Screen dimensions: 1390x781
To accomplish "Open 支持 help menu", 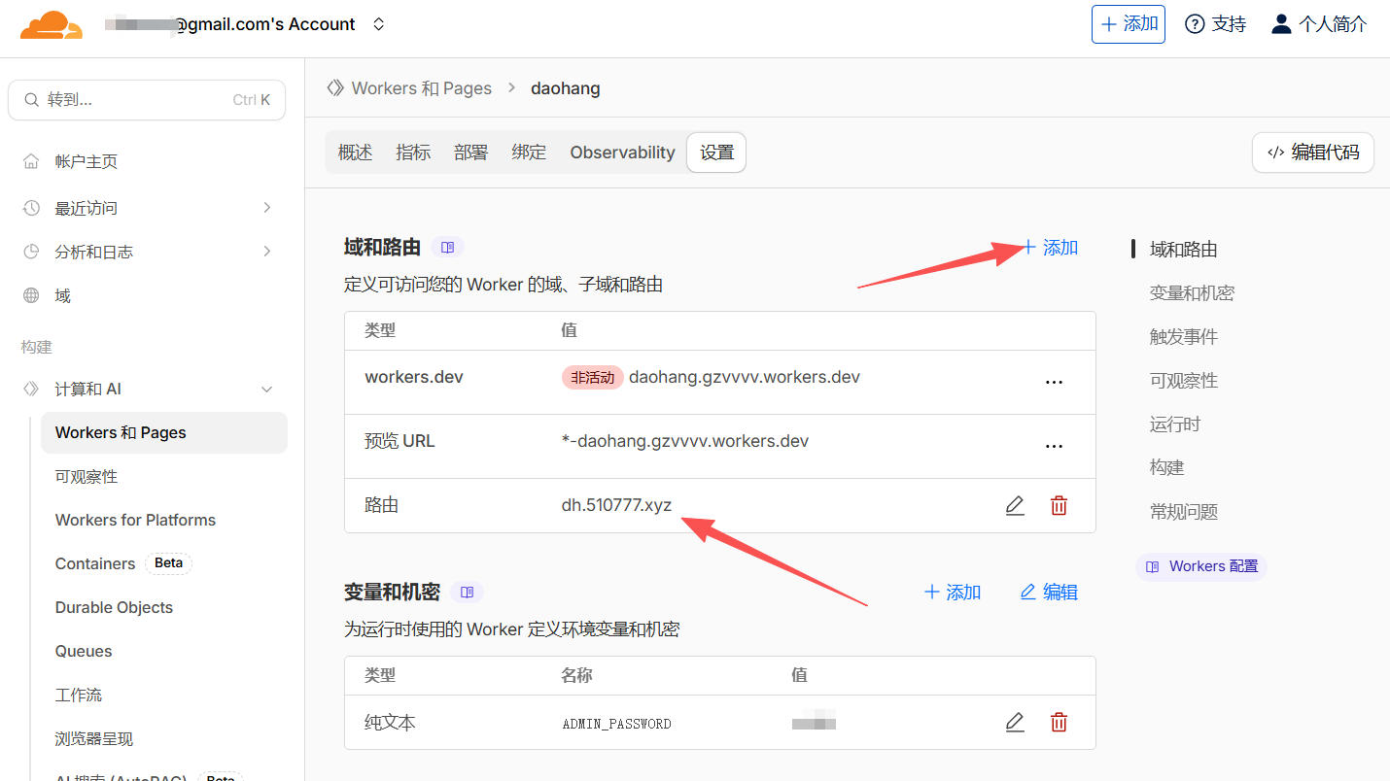I will tap(1215, 24).
